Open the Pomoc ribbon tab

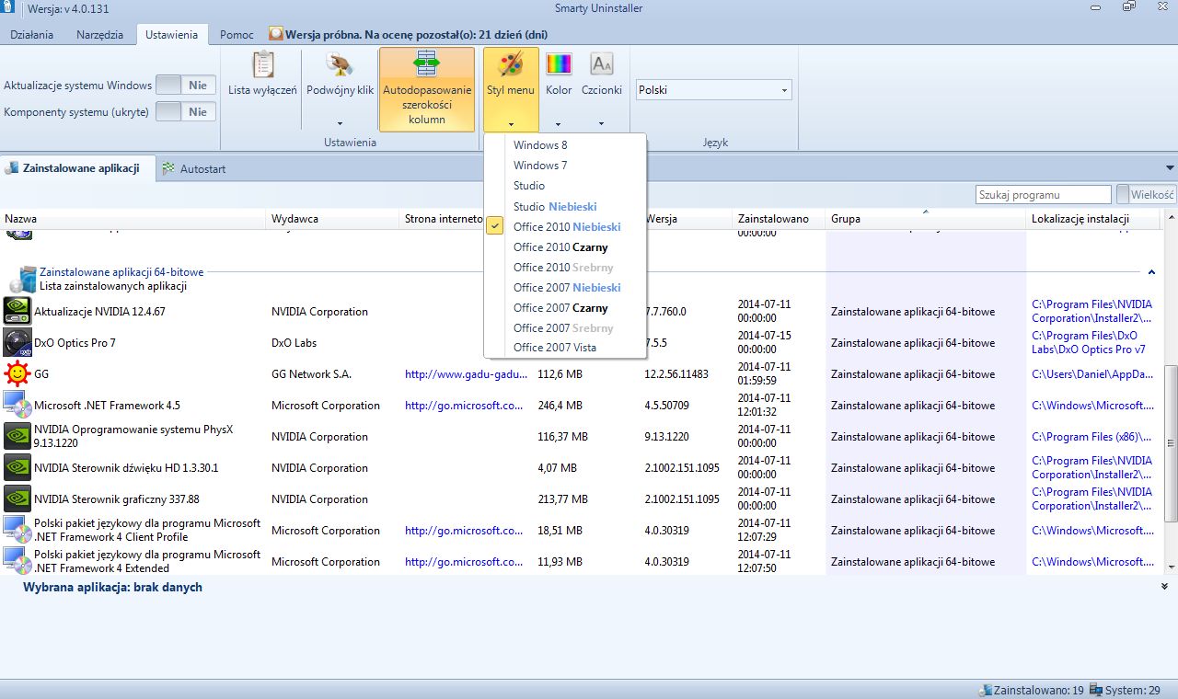[x=237, y=35]
